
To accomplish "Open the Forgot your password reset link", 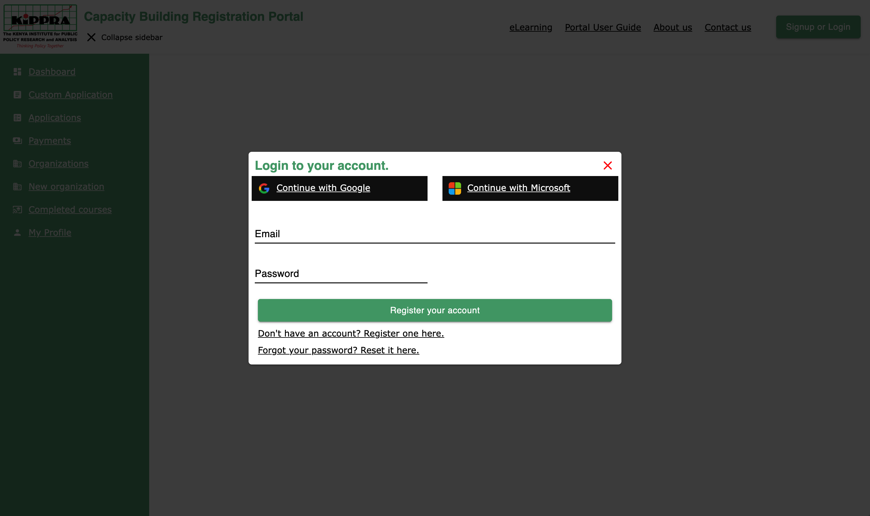I will 338,350.
